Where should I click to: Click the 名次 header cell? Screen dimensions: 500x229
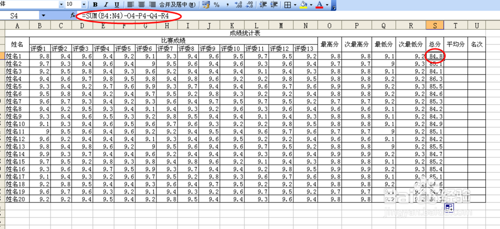pos(476,44)
